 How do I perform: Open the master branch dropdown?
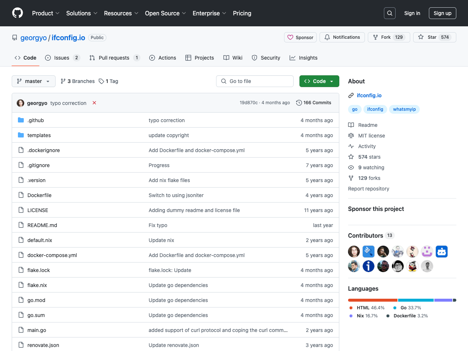34,81
